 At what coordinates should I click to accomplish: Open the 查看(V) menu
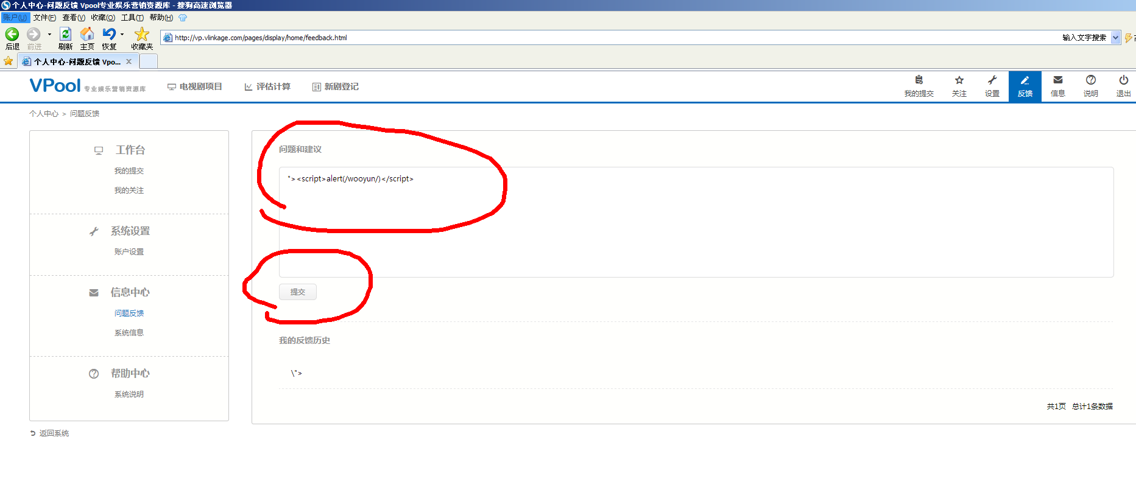tap(74, 18)
